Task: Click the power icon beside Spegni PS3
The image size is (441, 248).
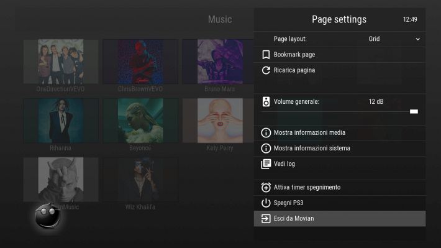Action: pyautogui.click(x=266, y=203)
